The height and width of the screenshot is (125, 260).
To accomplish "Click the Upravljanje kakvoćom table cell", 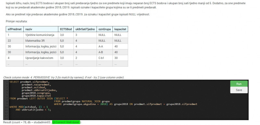I will pos(41,58).
